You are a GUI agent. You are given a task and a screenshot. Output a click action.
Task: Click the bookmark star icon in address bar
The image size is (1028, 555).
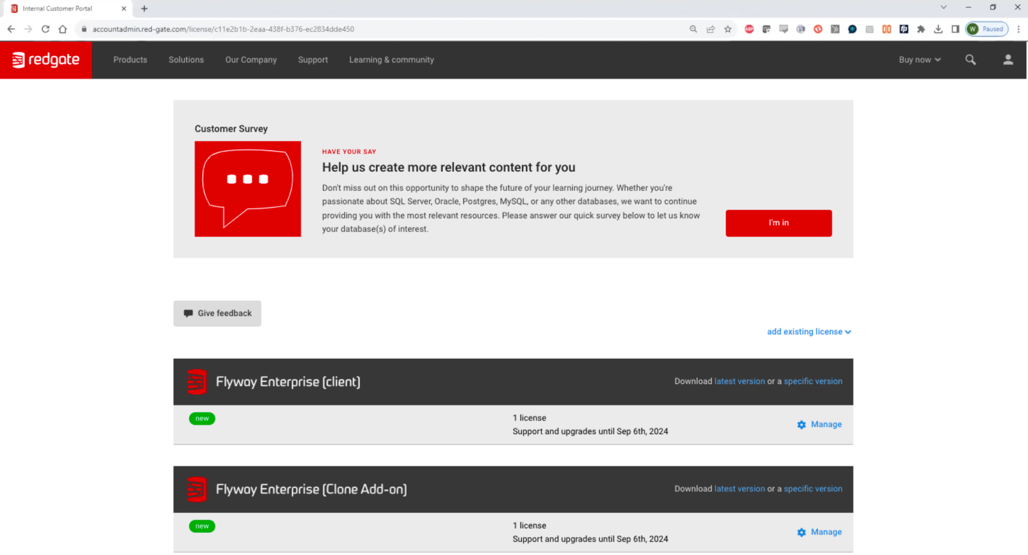pos(727,29)
